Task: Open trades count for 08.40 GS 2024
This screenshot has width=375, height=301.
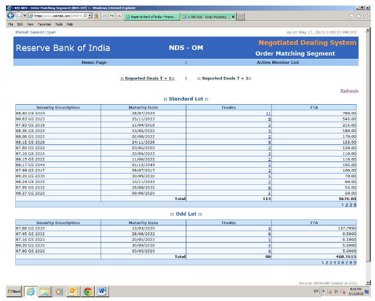Action: [268, 113]
